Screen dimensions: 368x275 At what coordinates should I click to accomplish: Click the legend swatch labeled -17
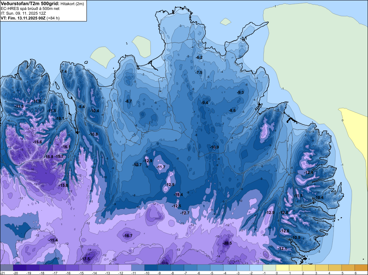pos(59,268)
